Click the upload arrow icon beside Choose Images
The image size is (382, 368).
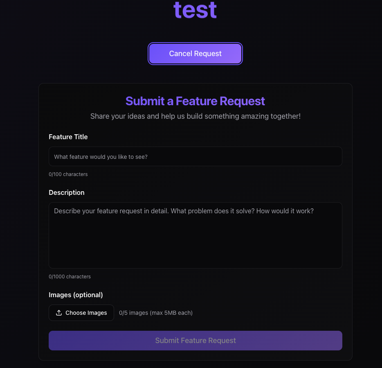click(x=58, y=313)
